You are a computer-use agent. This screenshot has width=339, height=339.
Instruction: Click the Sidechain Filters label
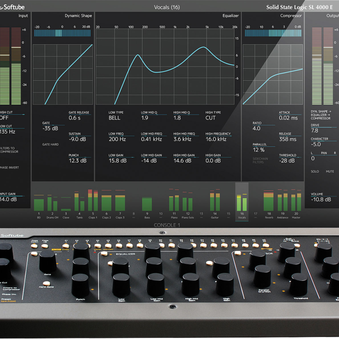260,160
